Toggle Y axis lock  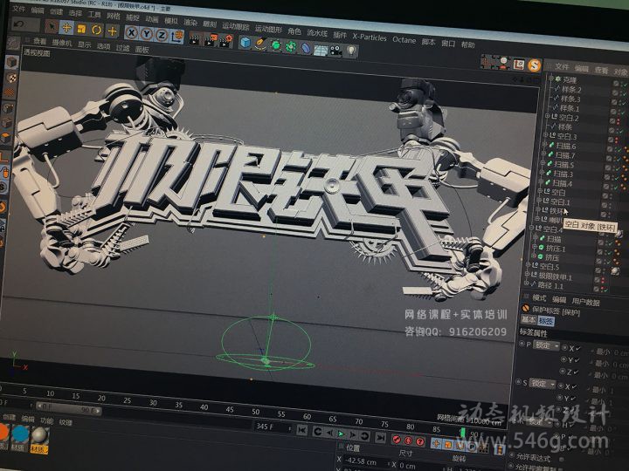click(147, 34)
